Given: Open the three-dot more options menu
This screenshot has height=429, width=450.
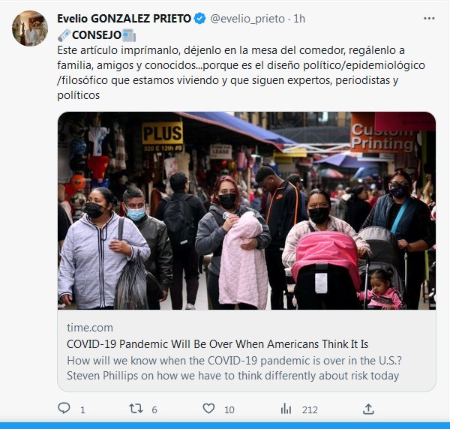Looking at the screenshot, I should tap(429, 18).
